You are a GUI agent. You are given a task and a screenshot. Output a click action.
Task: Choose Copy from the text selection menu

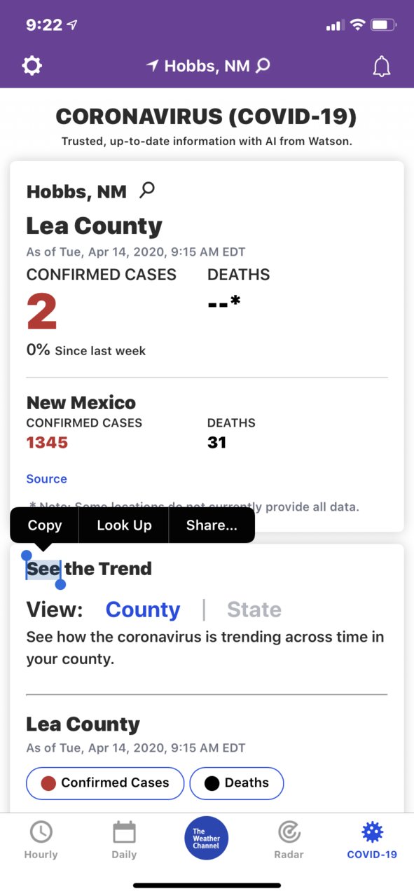click(x=45, y=525)
